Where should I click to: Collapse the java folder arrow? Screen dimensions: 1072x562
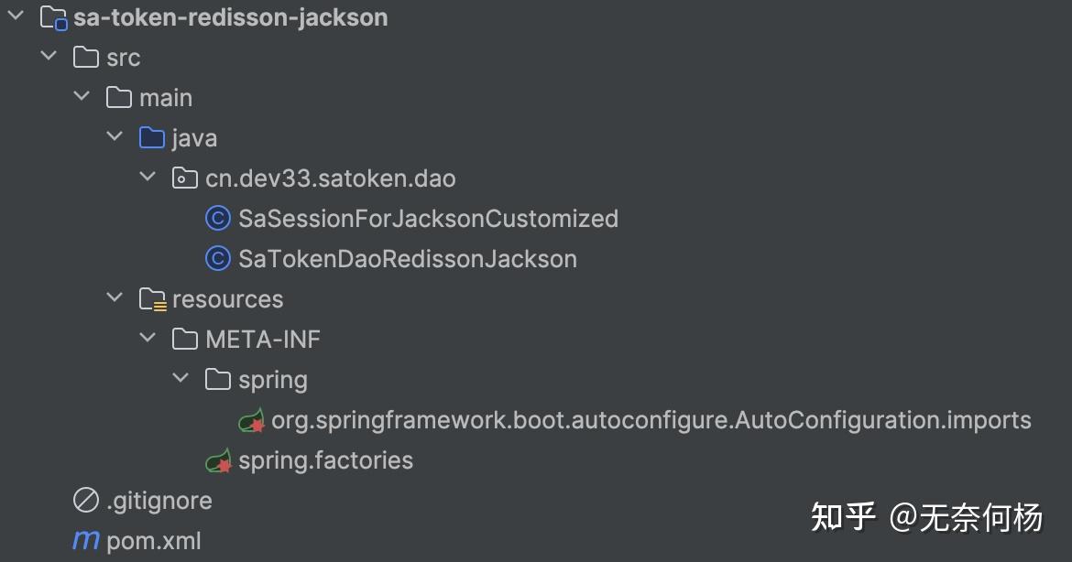115,137
